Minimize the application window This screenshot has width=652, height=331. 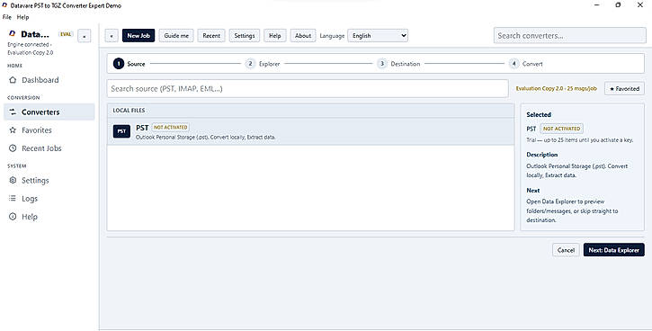coord(597,5)
